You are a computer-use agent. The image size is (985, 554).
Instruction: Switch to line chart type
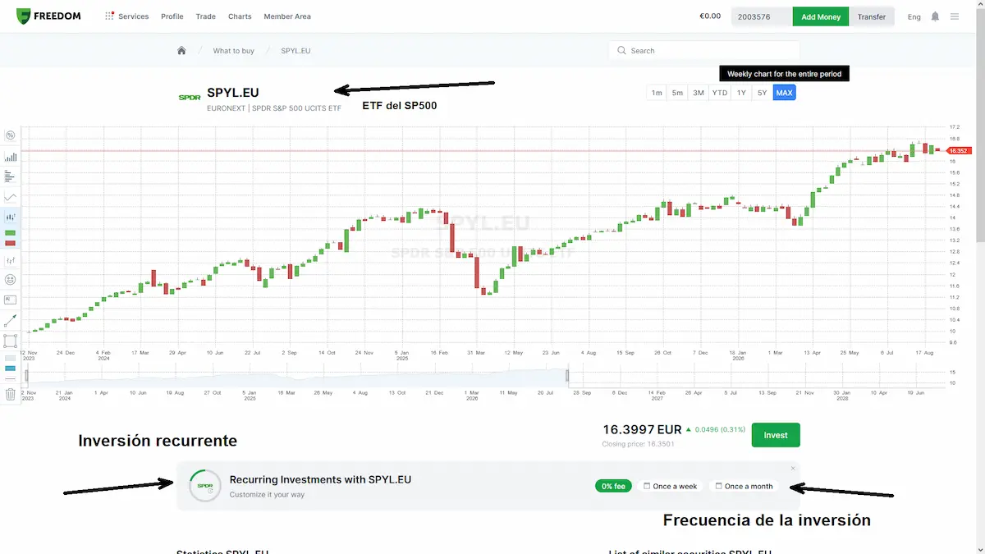click(11, 197)
